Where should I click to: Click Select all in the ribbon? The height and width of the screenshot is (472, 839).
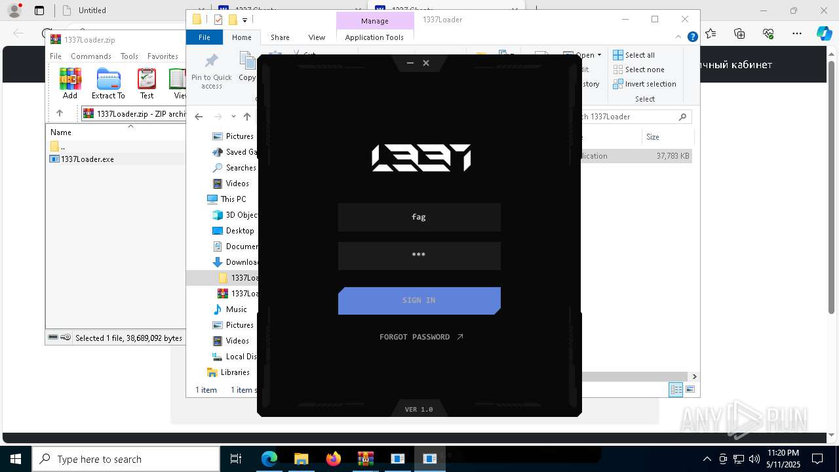(634, 55)
